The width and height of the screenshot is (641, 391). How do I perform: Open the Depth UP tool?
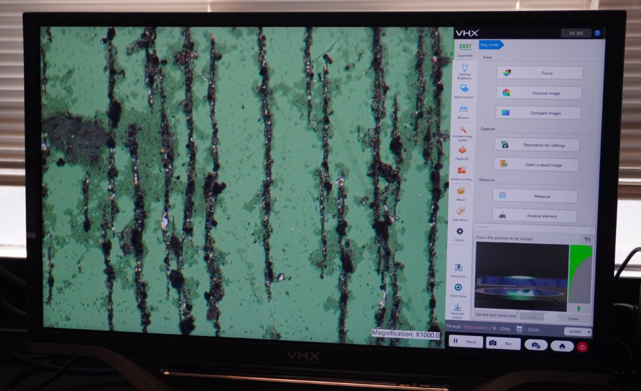coord(462,152)
